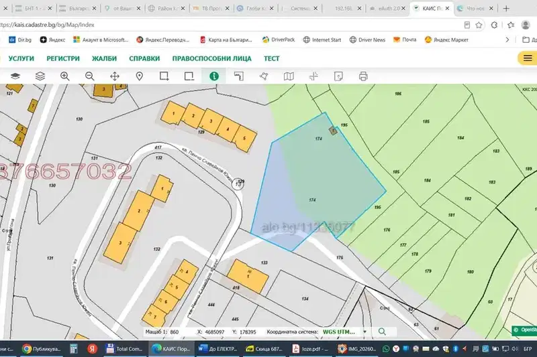Screen dimensions: 537x357
Task: Click the browser address bar URL
Action: [x=48, y=25]
